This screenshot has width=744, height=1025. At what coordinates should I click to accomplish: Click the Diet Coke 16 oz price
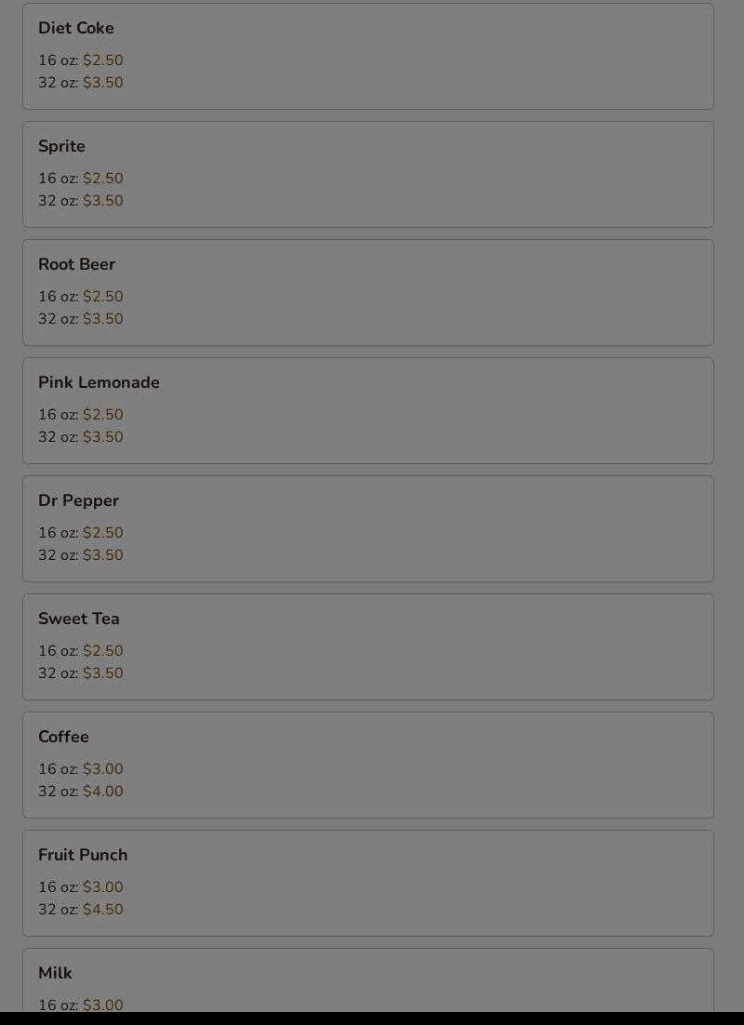click(x=102, y=60)
